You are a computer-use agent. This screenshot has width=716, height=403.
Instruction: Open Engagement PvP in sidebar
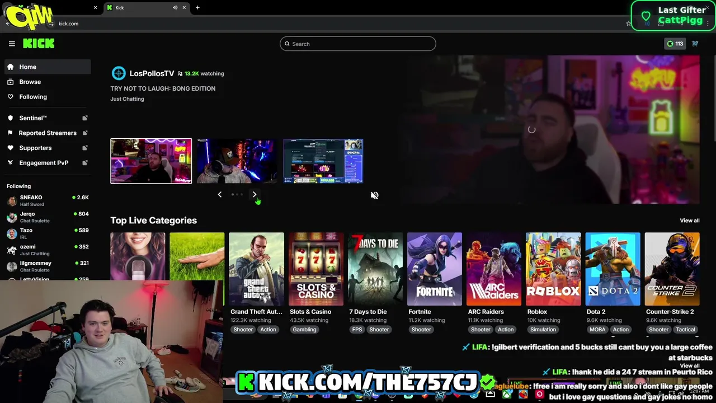click(48, 163)
